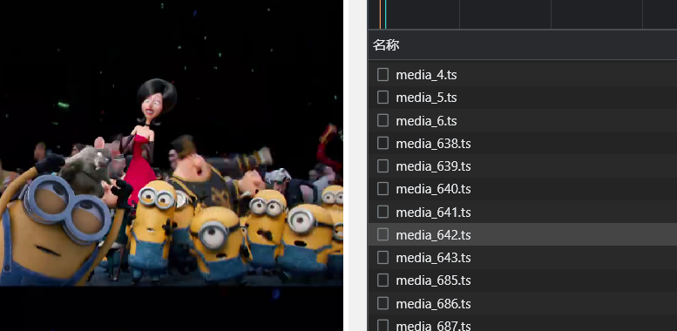Click the Minions video frame
677x331 pixels.
click(172, 142)
